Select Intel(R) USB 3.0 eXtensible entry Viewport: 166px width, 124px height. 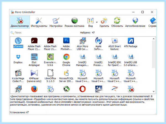tap(131, 60)
